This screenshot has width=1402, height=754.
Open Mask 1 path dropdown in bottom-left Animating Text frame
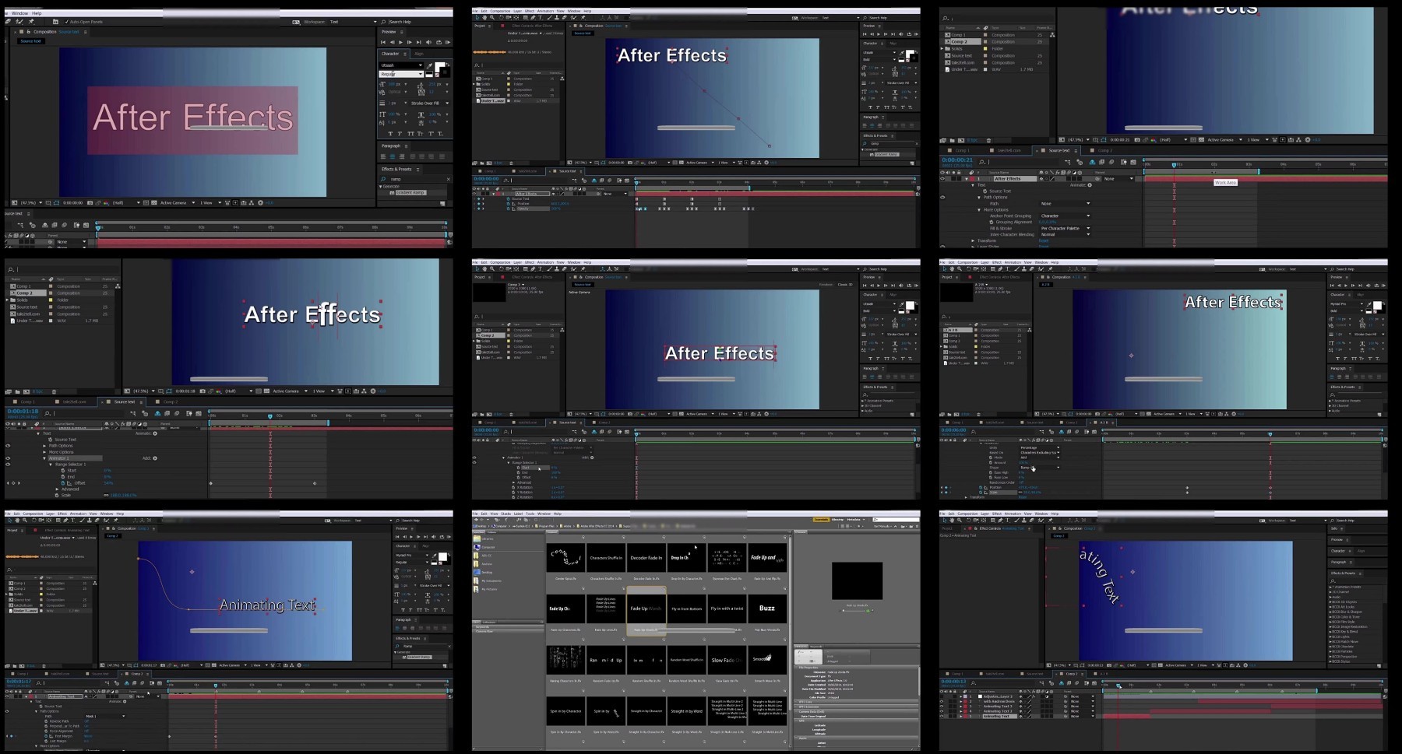105,716
